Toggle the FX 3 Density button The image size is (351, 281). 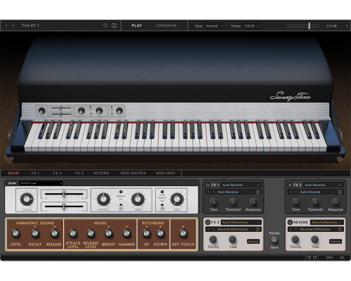253,242
